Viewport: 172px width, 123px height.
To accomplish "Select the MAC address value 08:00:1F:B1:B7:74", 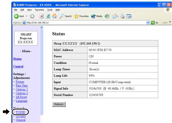I will pos(100,50).
